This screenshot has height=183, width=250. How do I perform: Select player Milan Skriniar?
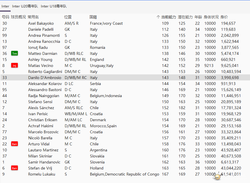pyautogui.click(x=40, y=156)
